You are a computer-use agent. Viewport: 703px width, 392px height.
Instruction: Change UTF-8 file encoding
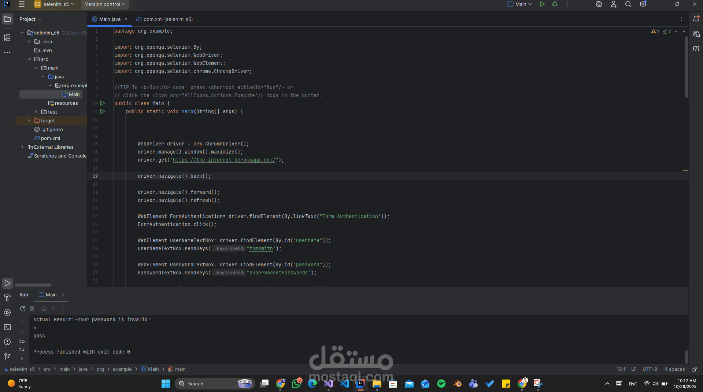pyautogui.click(x=650, y=369)
